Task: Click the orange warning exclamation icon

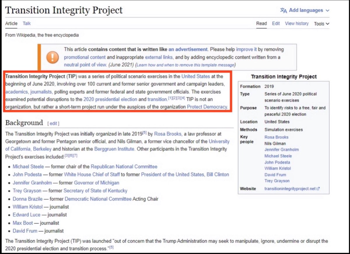Action: pos(51,57)
